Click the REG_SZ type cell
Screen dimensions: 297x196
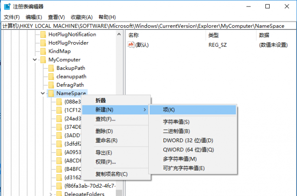[218, 45]
